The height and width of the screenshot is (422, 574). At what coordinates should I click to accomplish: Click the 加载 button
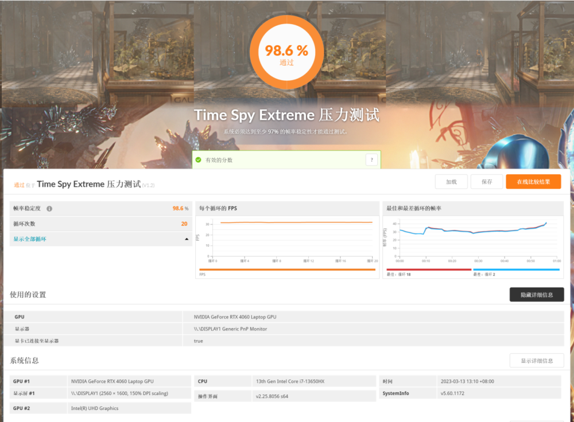451,182
